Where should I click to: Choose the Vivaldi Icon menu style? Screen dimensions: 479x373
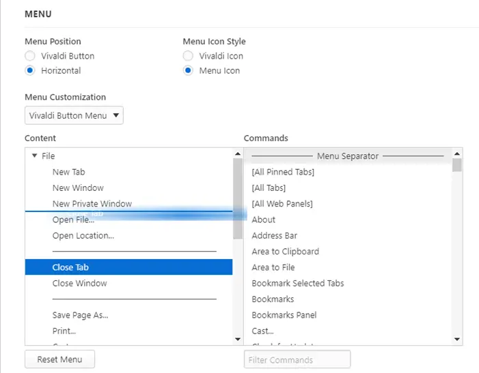coord(188,56)
